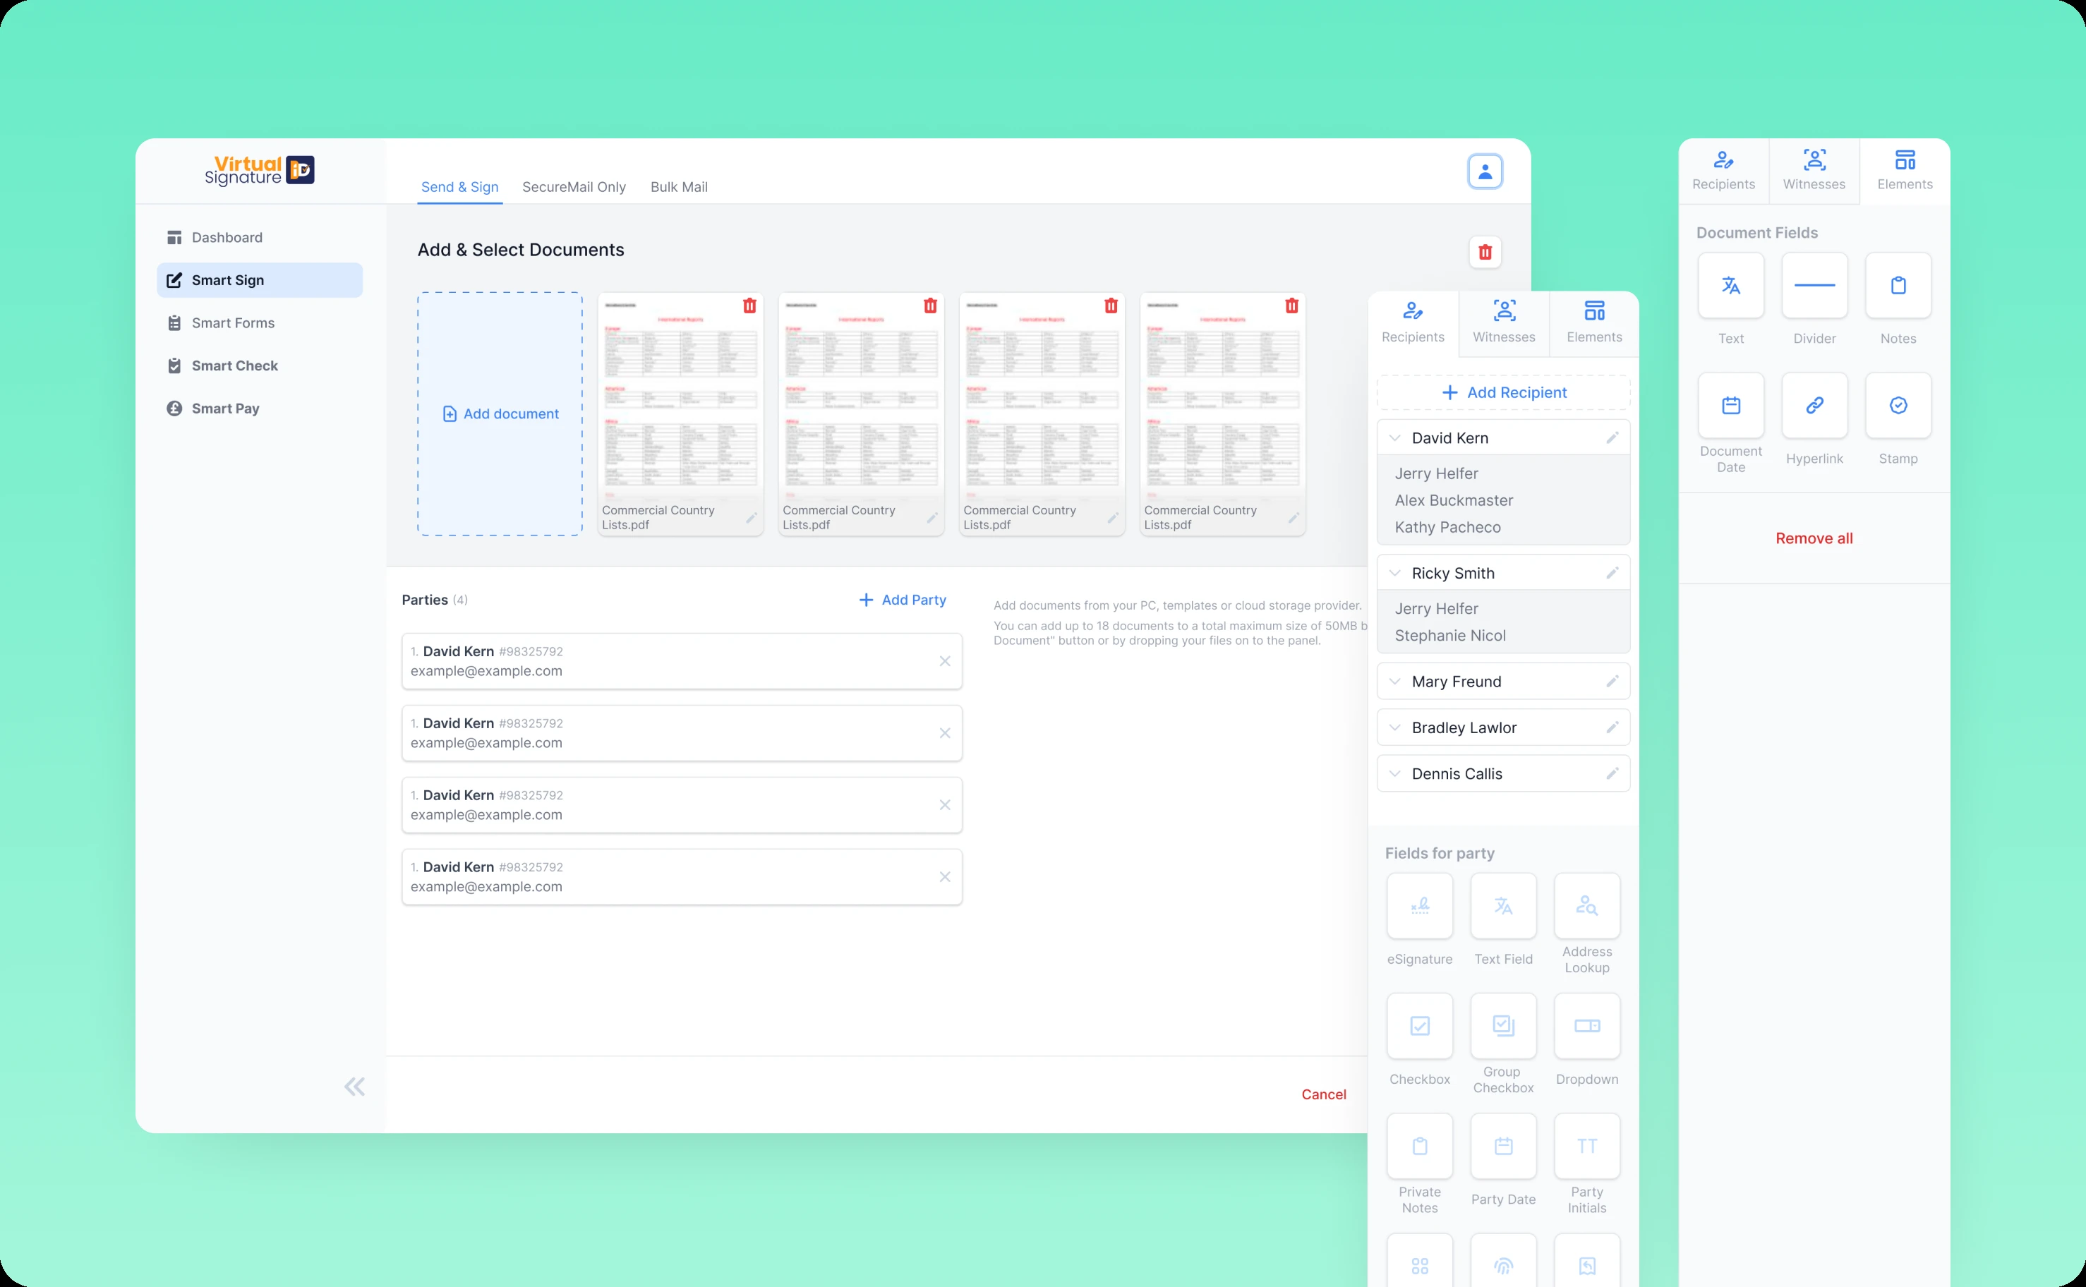This screenshot has width=2086, height=1287.
Task: Choose the Dropdown field element
Action: (1586, 1026)
